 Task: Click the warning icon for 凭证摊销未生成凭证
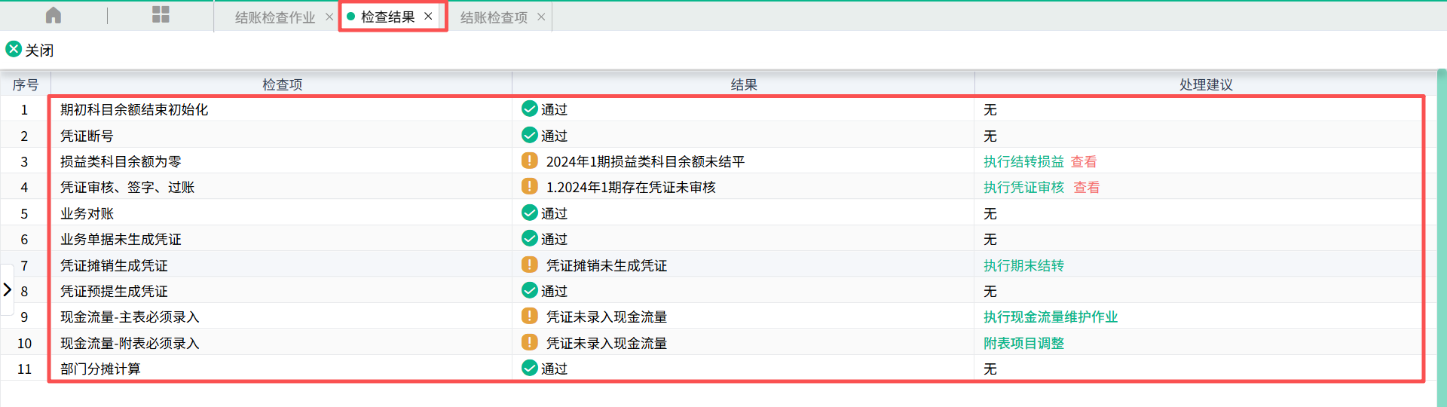[x=530, y=265]
